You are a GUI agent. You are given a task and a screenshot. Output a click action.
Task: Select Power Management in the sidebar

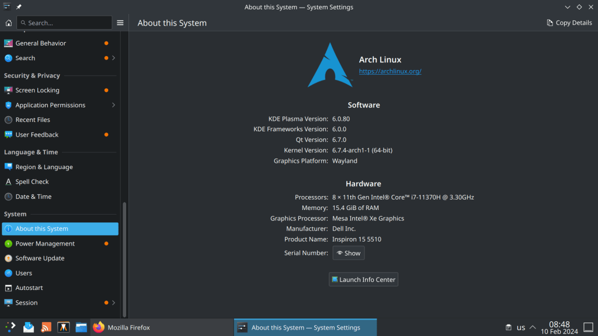tap(45, 244)
